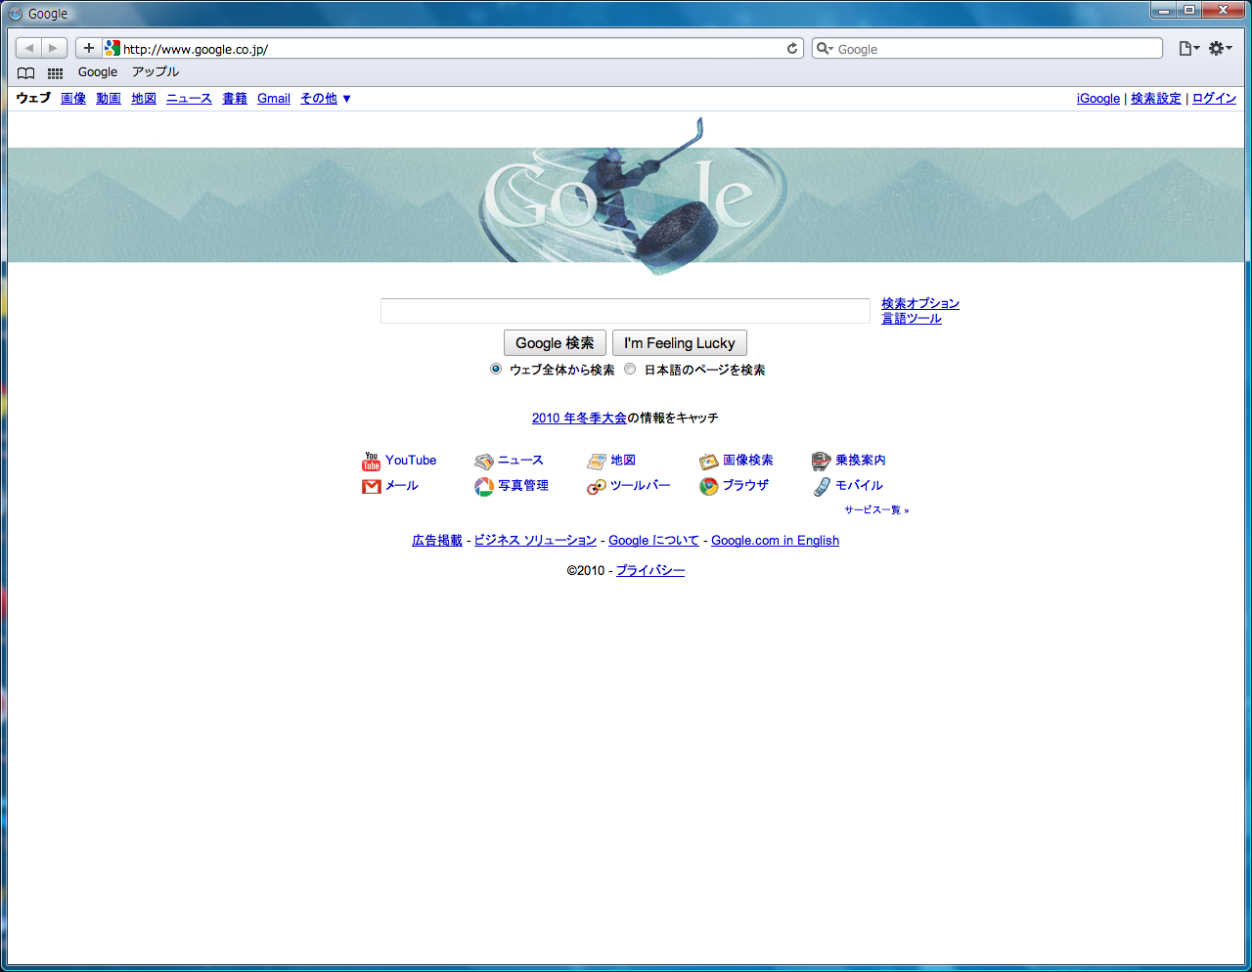Open 言語ツール link
The width and height of the screenshot is (1252, 972).
(912, 319)
